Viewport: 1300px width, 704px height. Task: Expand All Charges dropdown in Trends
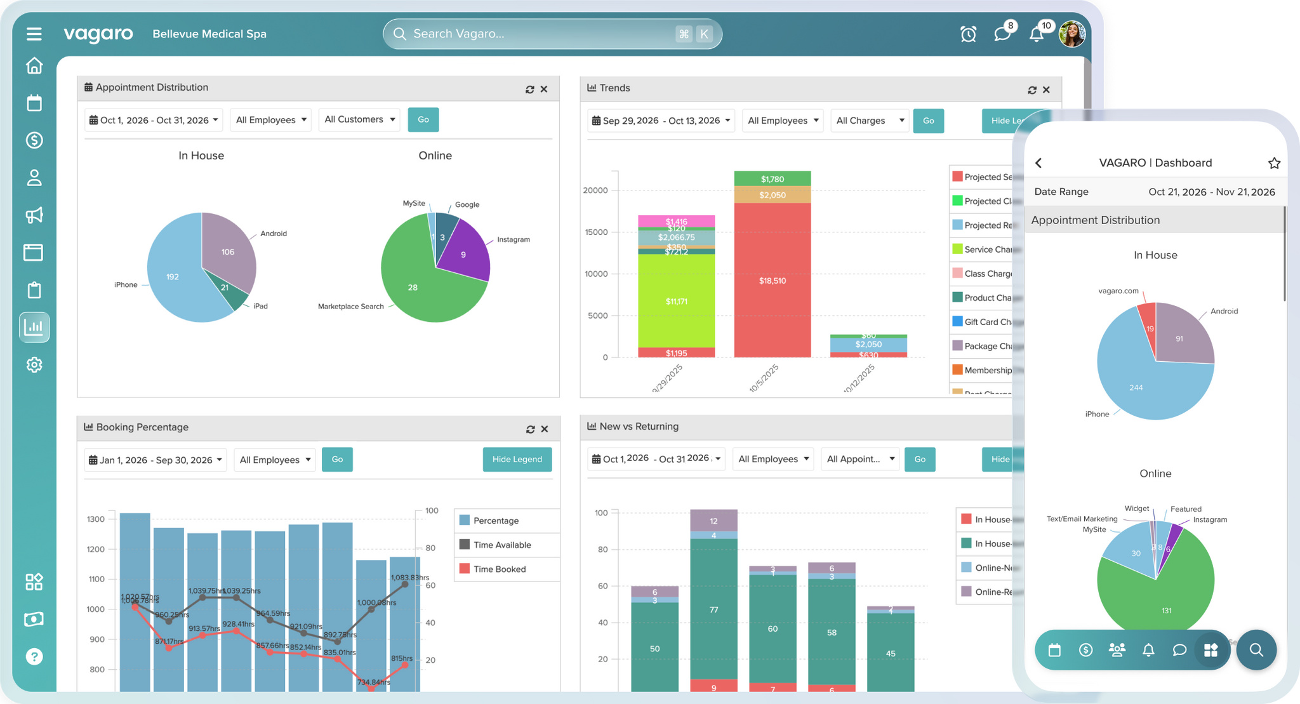pos(870,121)
